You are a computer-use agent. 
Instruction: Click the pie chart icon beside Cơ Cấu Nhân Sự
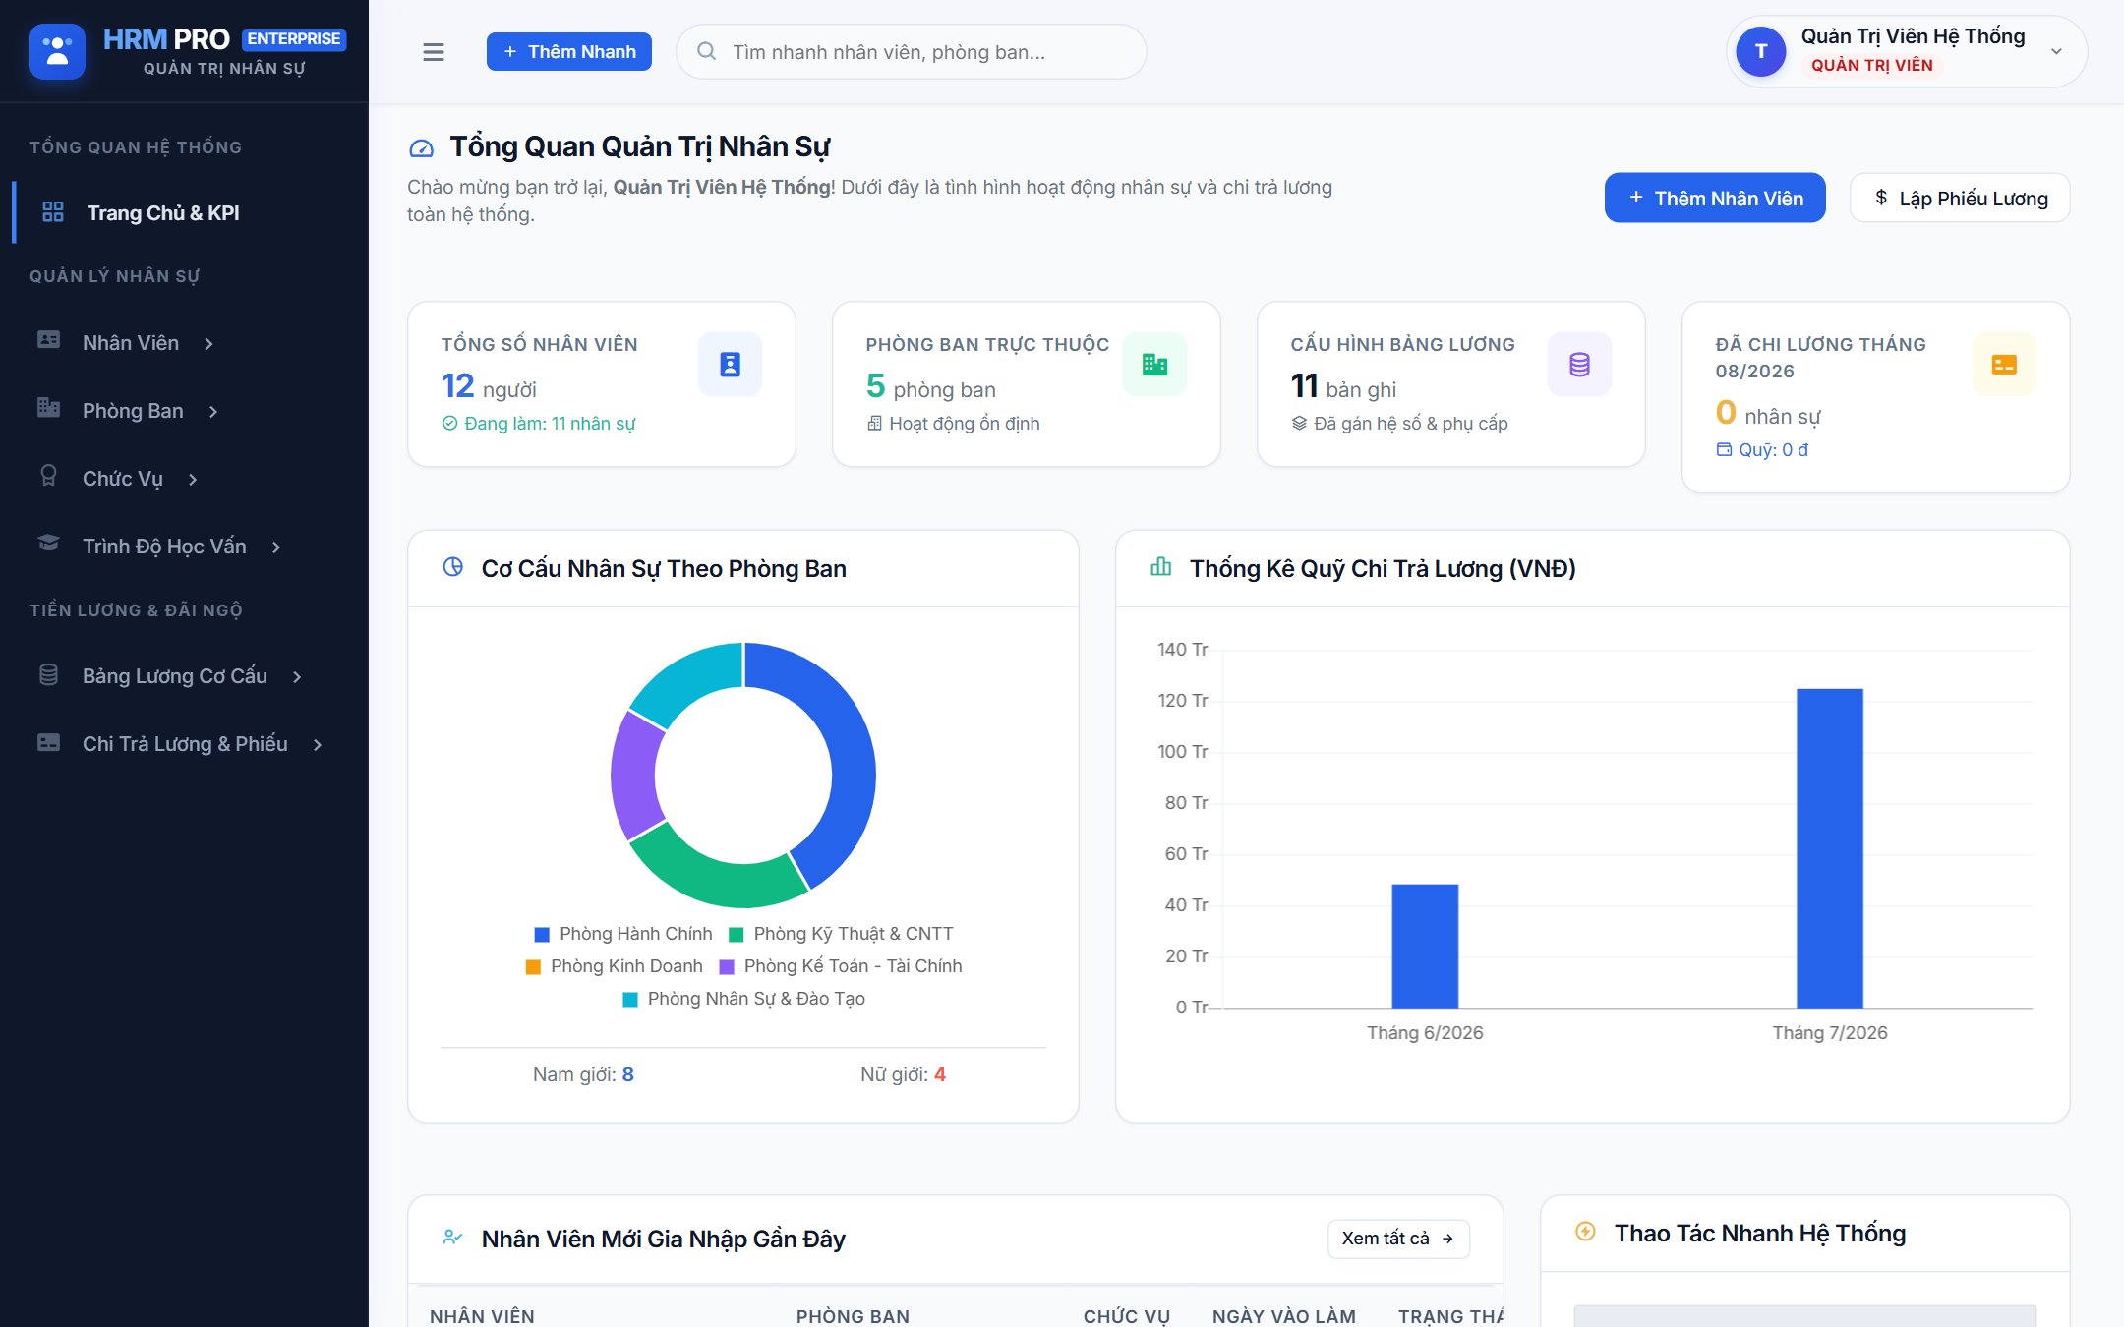point(453,567)
